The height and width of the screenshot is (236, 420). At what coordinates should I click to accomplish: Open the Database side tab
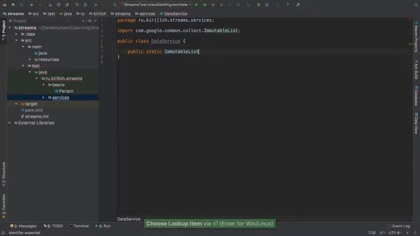[x=416, y=96]
